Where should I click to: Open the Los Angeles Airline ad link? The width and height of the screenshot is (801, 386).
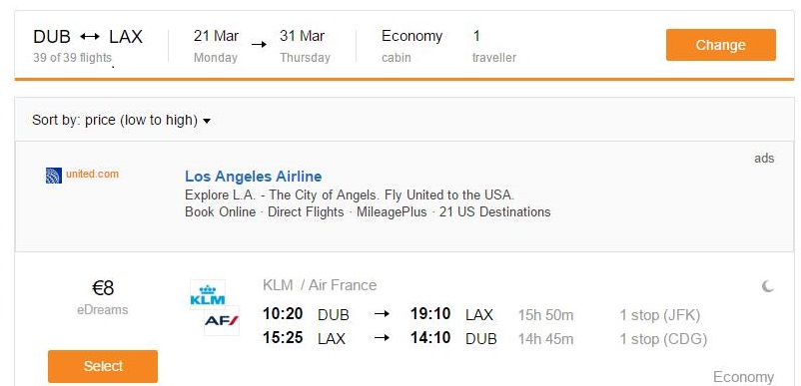[x=254, y=177]
